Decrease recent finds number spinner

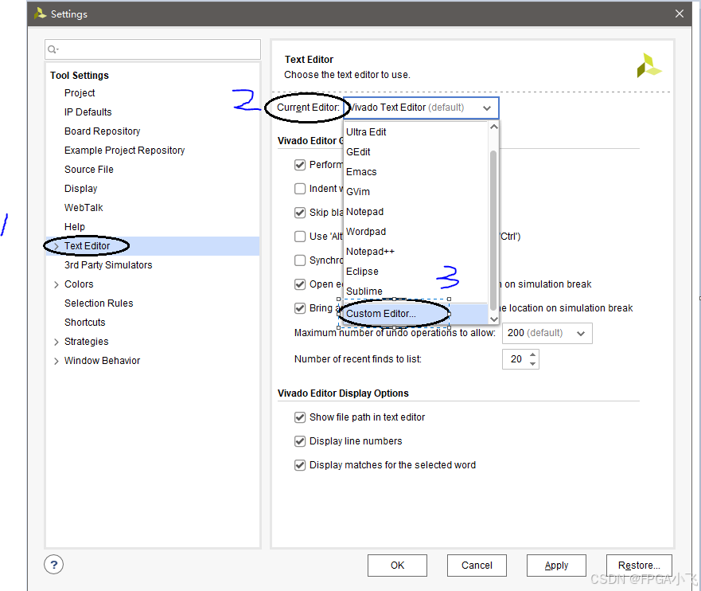(532, 364)
